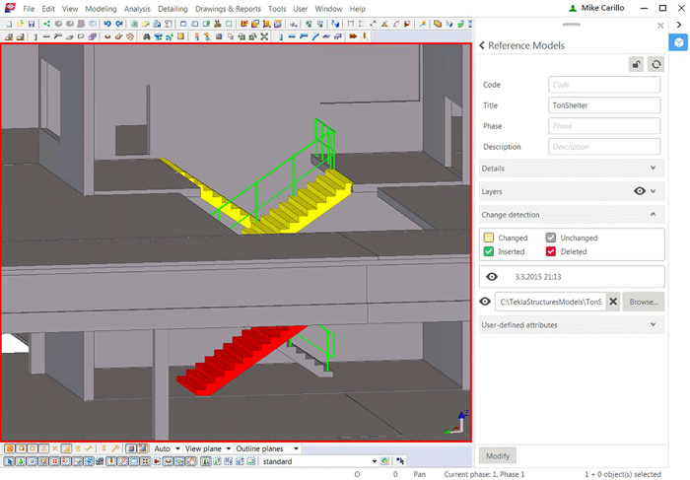Click the refresh reference model icon
Image resolution: width=690 pixels, height=480 pixels.
(x=655, y=64)
